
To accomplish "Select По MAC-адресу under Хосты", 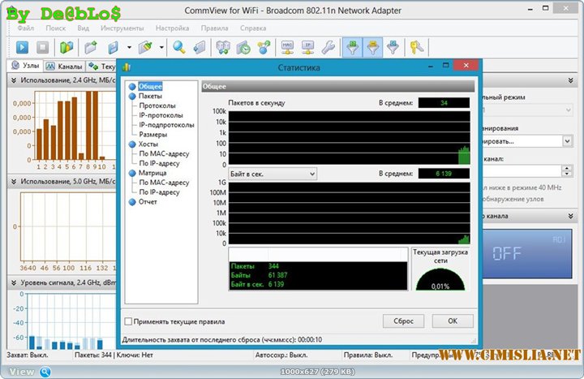I will pyautogui.click(x=164, y=154).
